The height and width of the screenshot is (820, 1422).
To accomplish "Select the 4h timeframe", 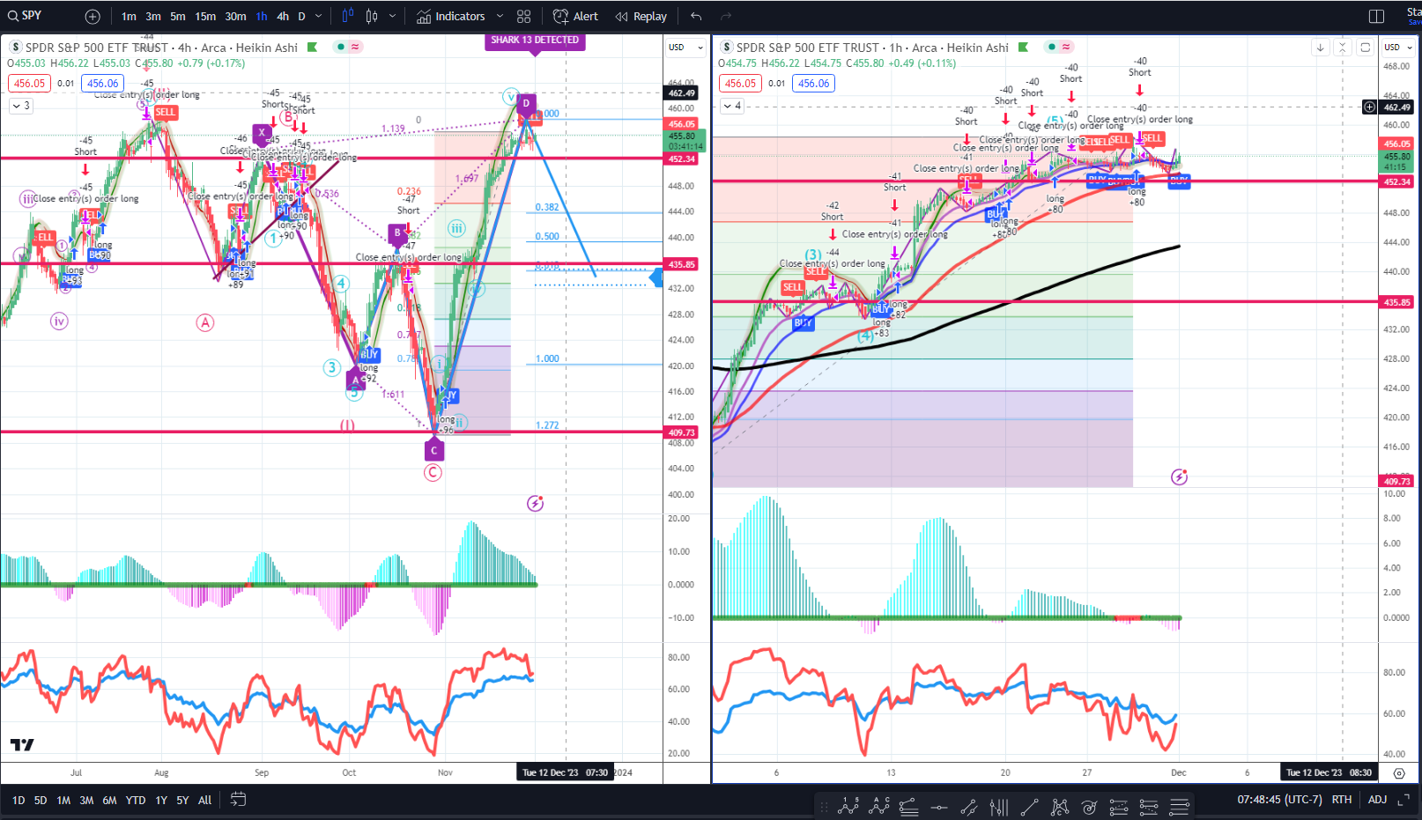I will [282, 16].
